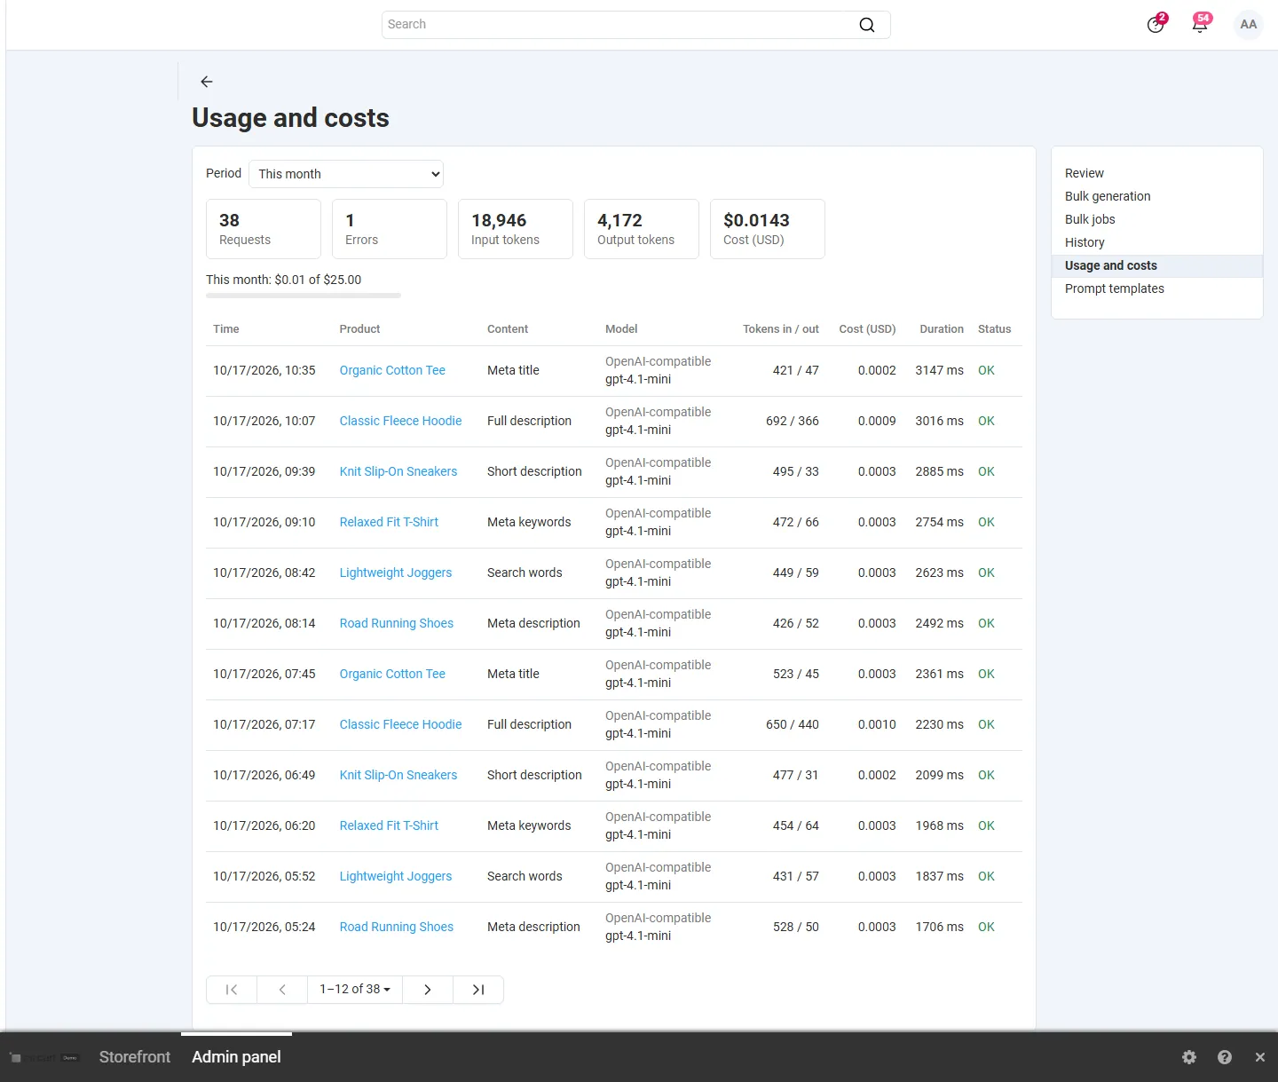Screen dimensions: 1278x1082
Task: Go back using the arrow icon
Action: (207, 82)
